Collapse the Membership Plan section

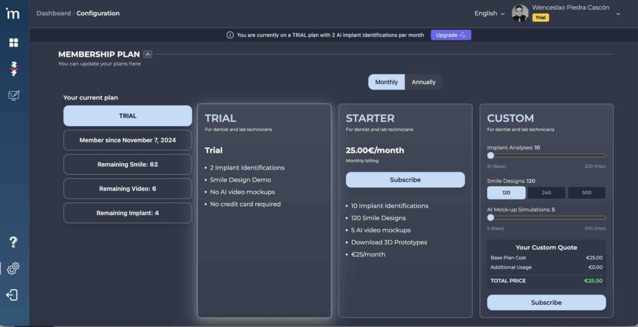[x=148, y=54]
